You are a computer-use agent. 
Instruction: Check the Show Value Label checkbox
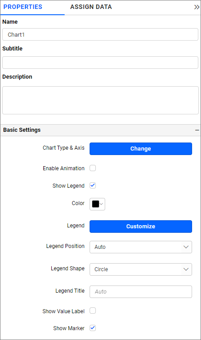point(93,311)
